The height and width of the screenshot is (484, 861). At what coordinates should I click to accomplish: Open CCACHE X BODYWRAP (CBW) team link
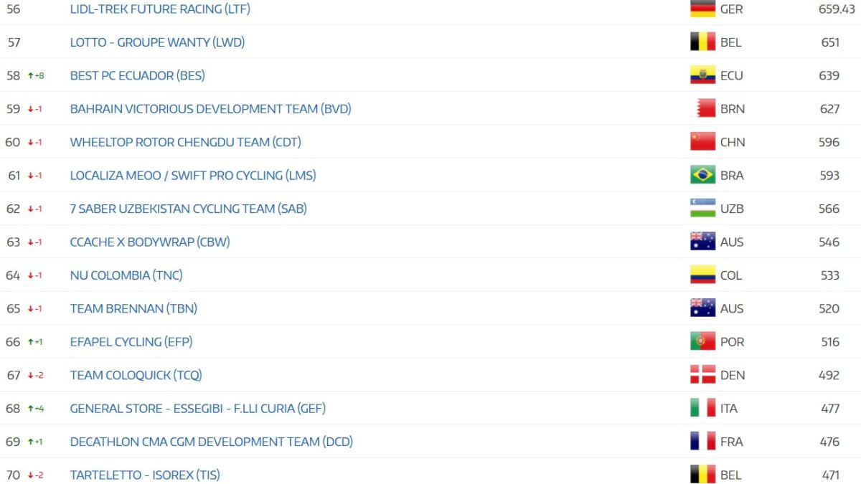(150, 242)
